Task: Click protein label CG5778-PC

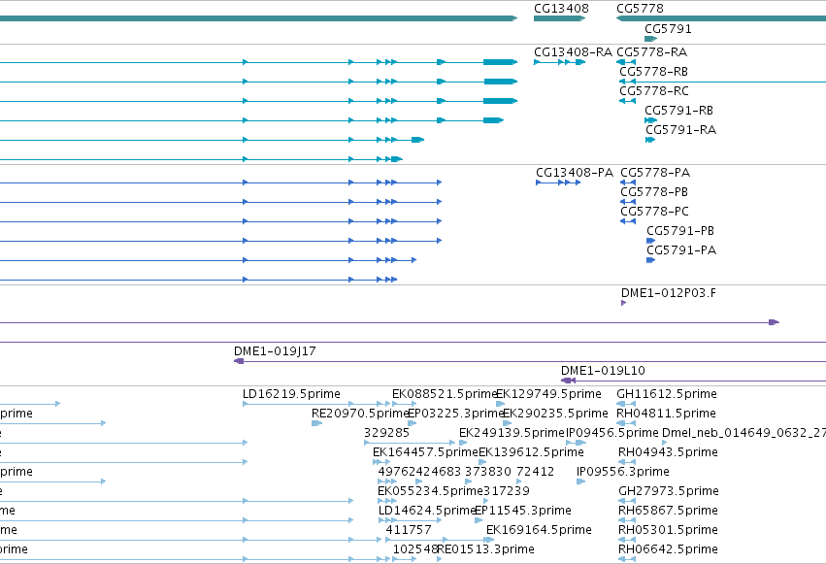Action: pos(654,212)
